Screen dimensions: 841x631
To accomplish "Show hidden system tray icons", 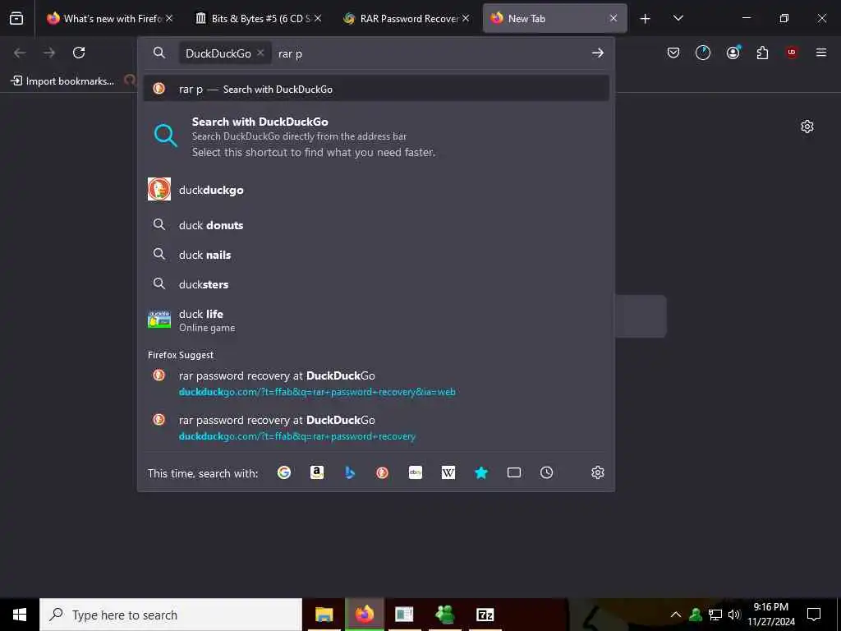I will 676,615.
